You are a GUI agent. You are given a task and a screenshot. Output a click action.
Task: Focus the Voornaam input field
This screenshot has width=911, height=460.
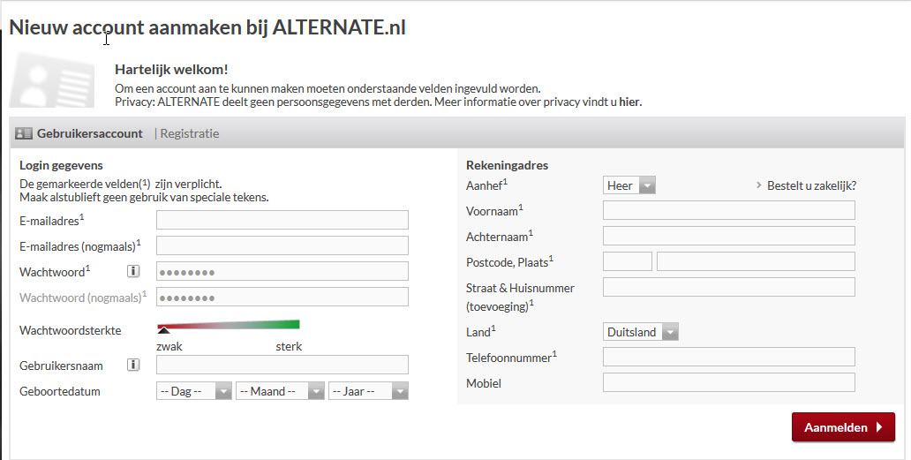729,210
